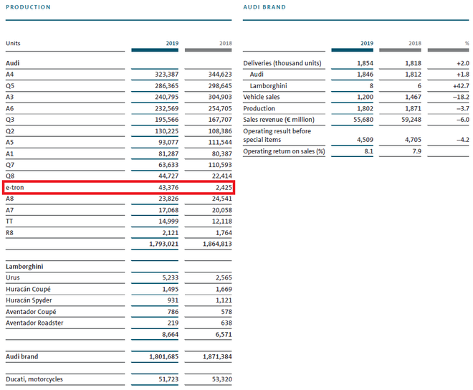Image resolution: width=473 pixels, height=390 pixels.
Task: Select Sales revenue 2018 value 59,248
Action: click(411, 120)
